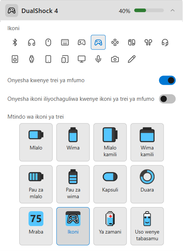Click the DualShock 4 device name
183x251 pixels.
point(40,11)
